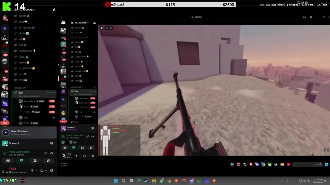Disconnect from voice in streamed Discord panel
The height and width of the screenshot is (185, 330).
(x=93, y=136)
